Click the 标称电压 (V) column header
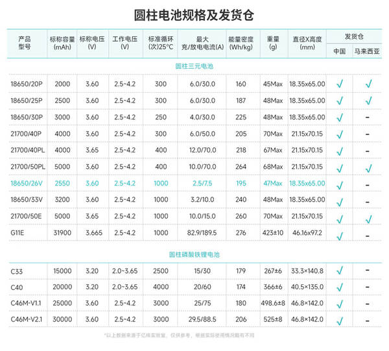Image resolution: width=389 pixels, height=351 pixels. pyautogui.click(x=92, y=43)
